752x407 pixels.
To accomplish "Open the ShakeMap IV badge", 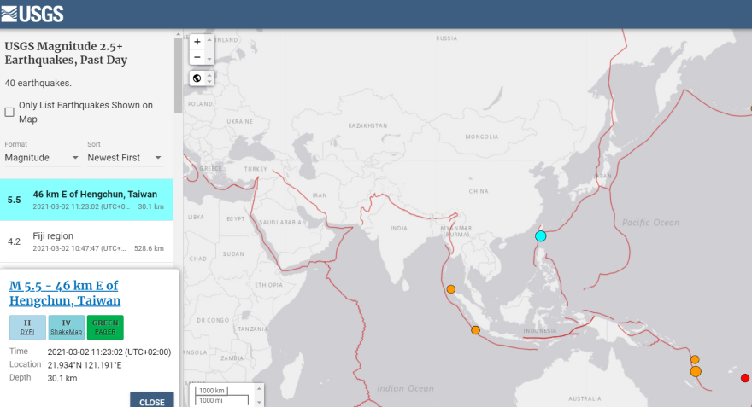I will (66, 327).
